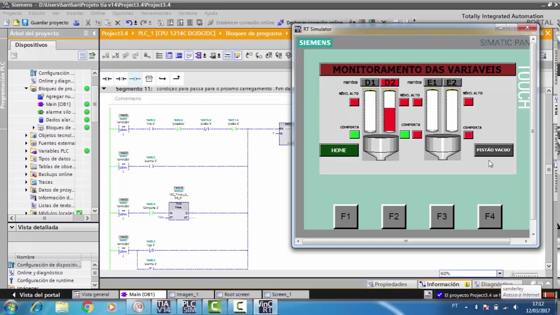Collapse the project tree panel arrow
This screenshot has width=560, height=315.
[94, 33]
